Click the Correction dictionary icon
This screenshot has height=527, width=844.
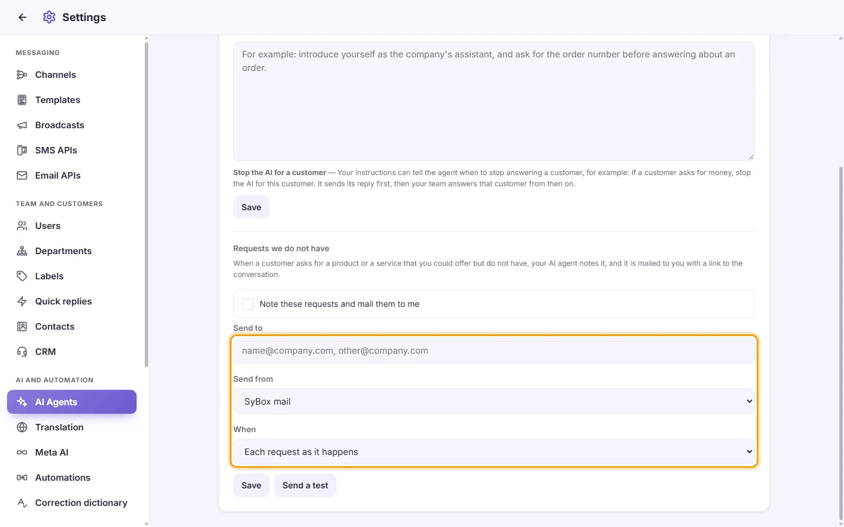click(22, 502)
